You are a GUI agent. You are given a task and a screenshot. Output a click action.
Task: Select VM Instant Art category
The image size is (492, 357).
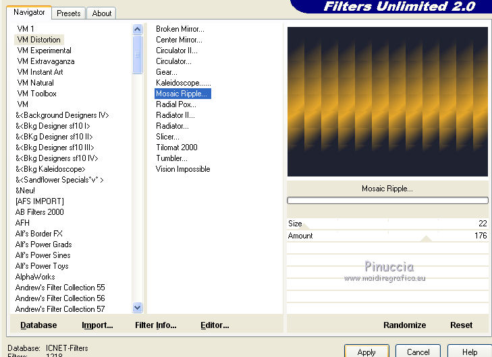tap(40, 72)
